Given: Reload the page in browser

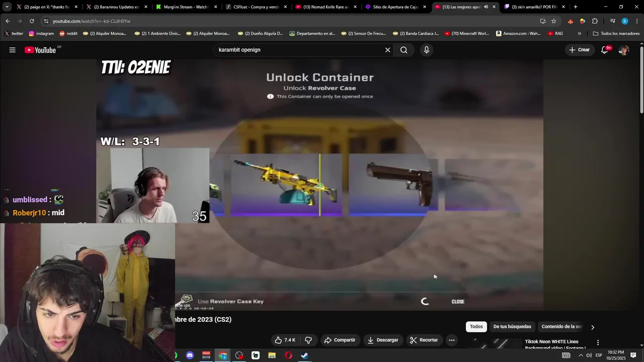Looking at the screenshot, I should [32, 21].
